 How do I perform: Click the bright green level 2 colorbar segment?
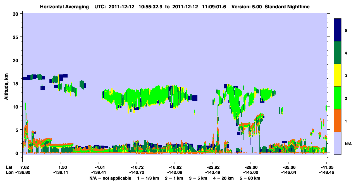click(338, 98)
